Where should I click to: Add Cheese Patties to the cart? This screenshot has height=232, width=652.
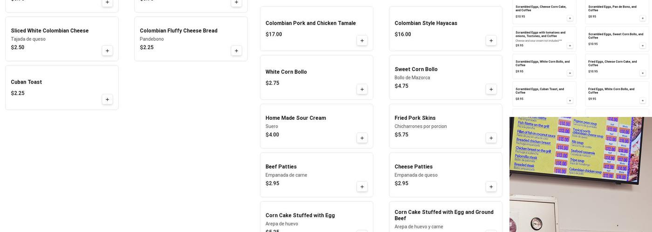pos(491,187)
